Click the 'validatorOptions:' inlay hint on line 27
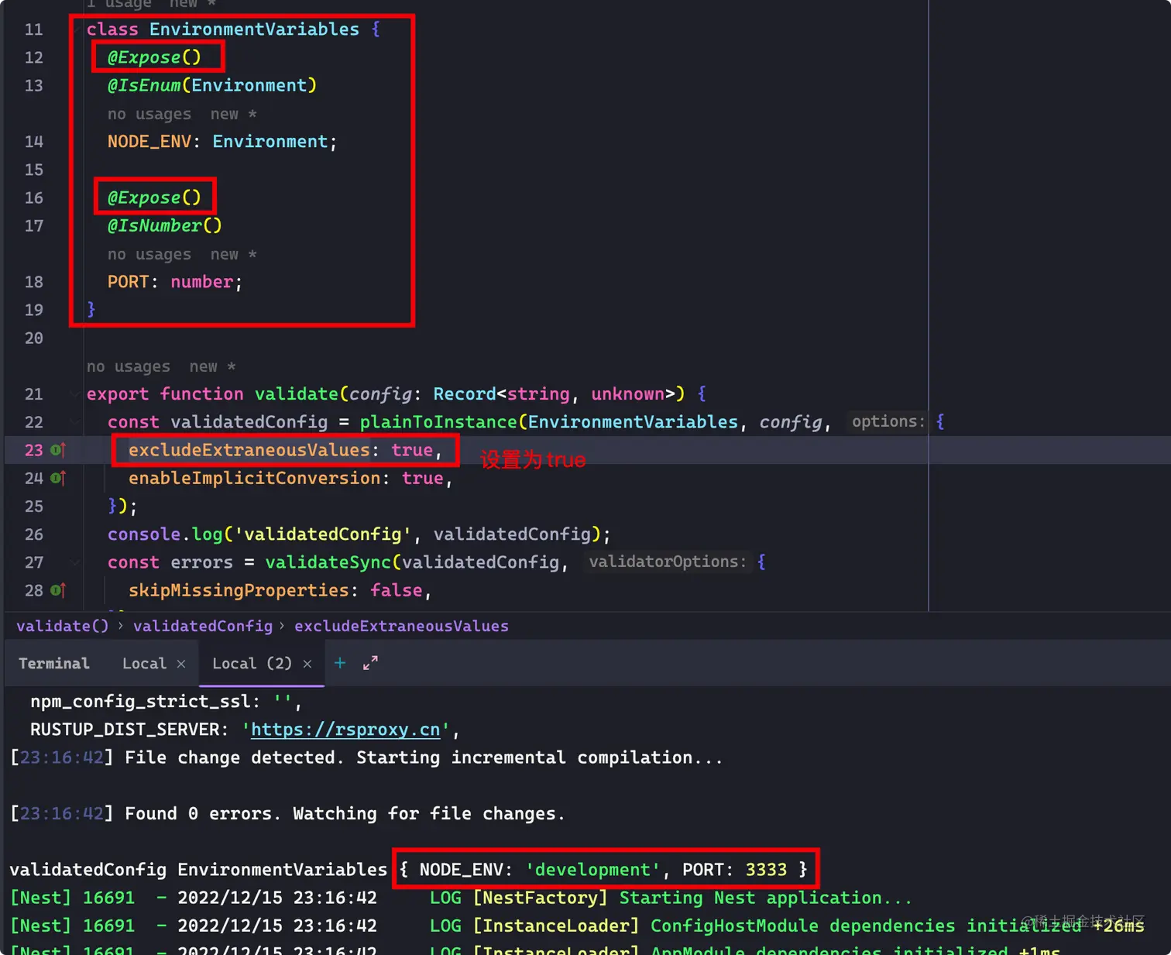Viewport: 1171px width, 955px height. point(668,562)
